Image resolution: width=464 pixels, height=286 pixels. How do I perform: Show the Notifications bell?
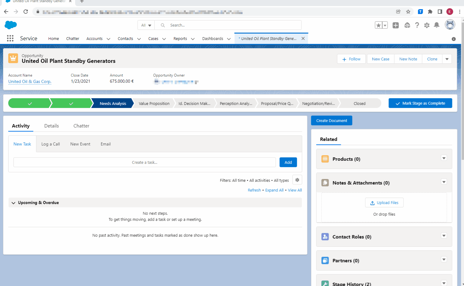(437, 25)
